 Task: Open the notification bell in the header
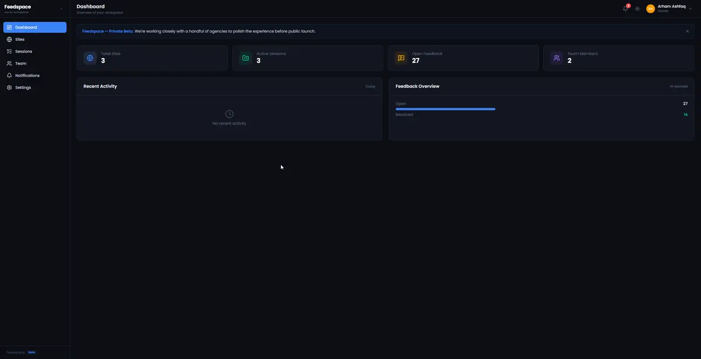pos(625,9)
